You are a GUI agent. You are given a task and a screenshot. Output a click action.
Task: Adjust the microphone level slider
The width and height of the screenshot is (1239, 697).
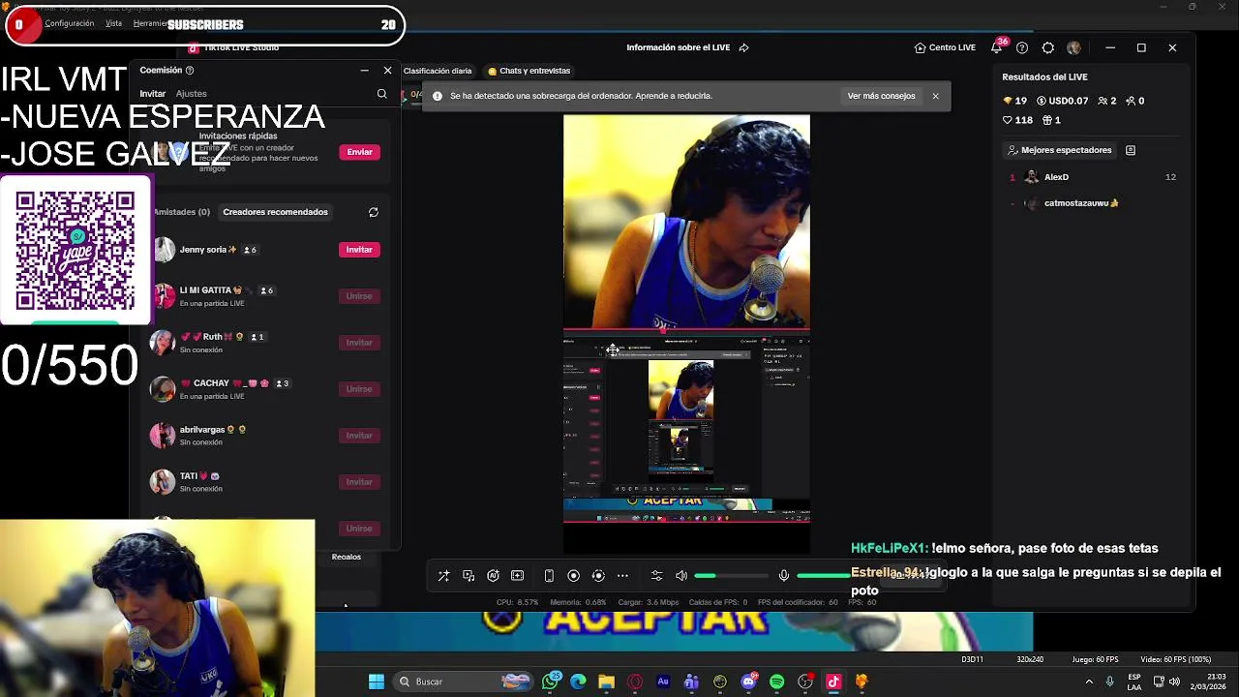coord(823,576)
